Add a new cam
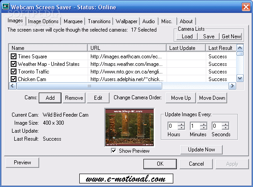 [x=50, y=98]
